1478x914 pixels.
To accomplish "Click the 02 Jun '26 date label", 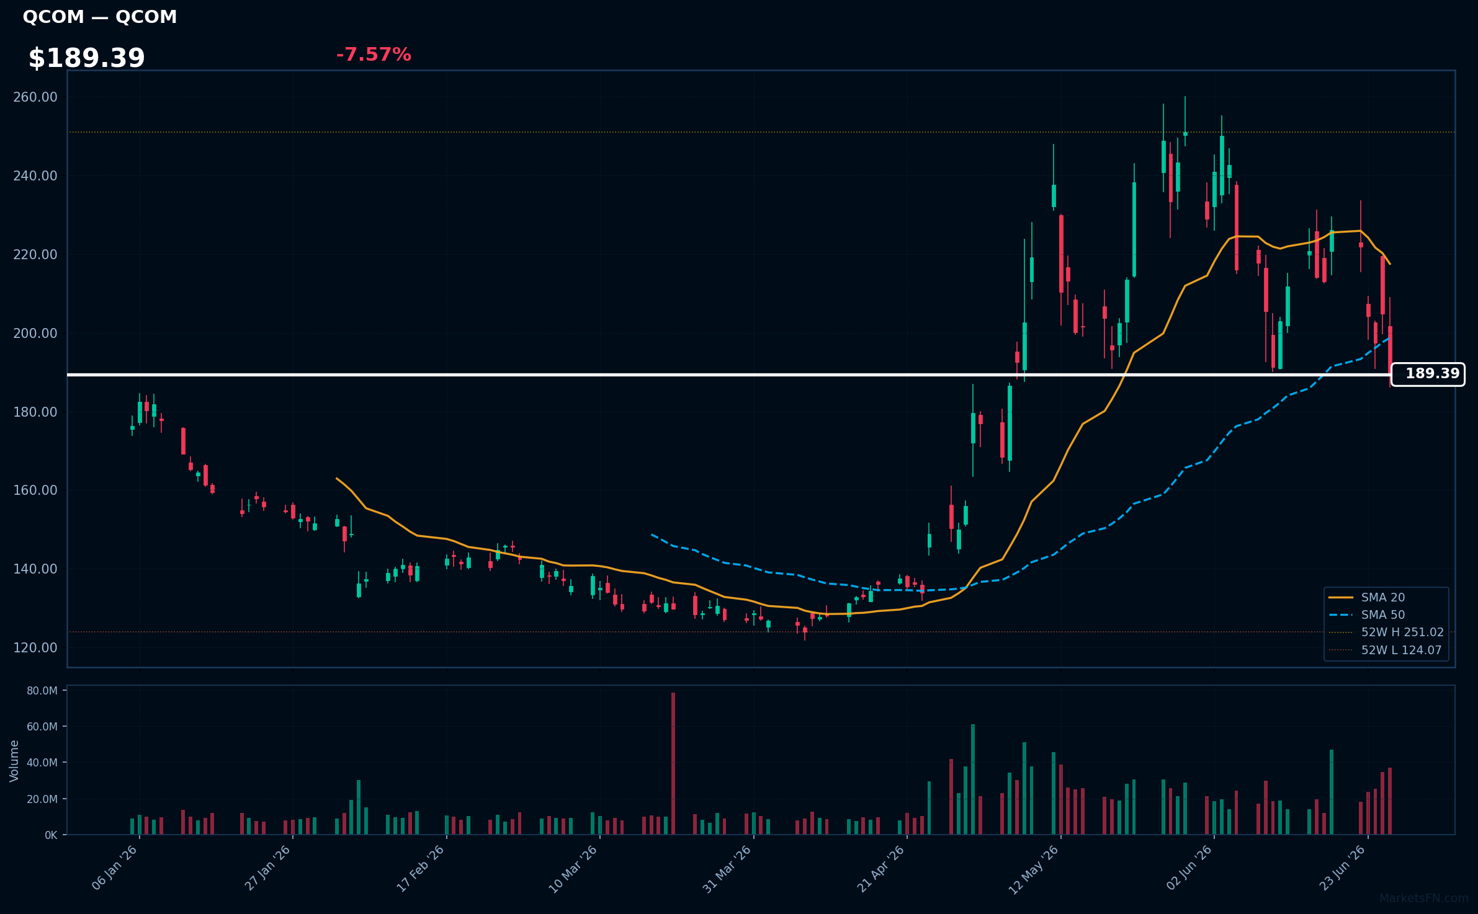I will (1189, 867).
